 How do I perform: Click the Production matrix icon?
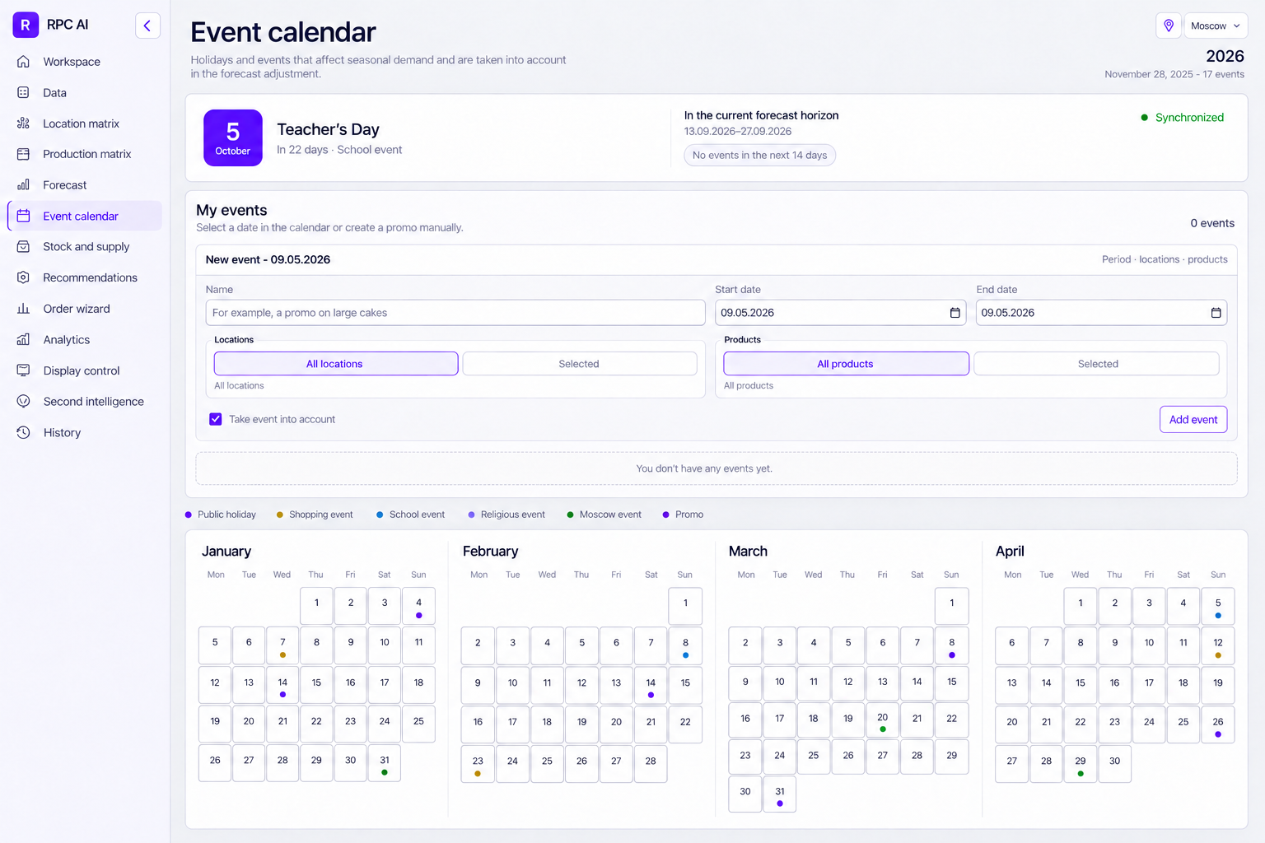pos(23,154)
